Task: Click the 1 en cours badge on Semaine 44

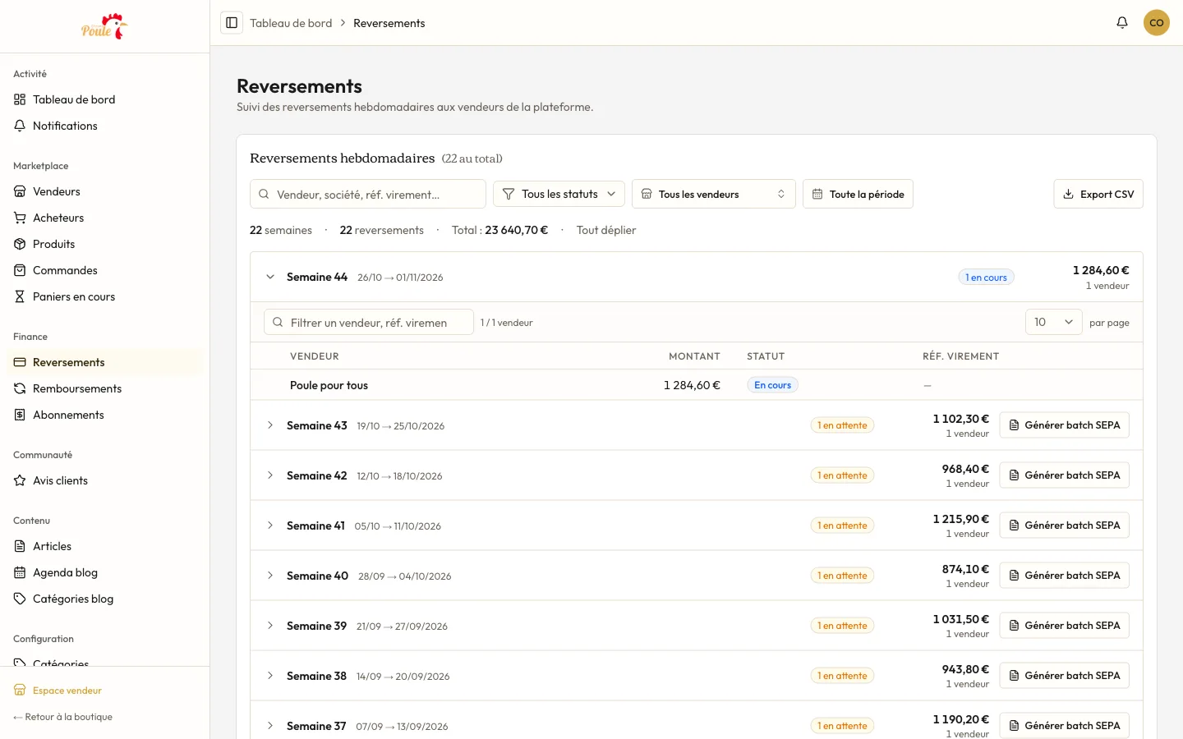Action: (986, 278)
